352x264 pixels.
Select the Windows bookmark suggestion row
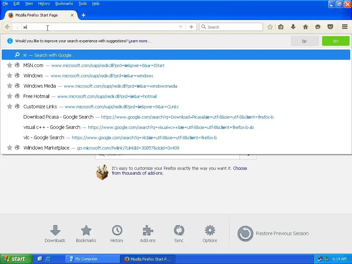pos(176,76)
